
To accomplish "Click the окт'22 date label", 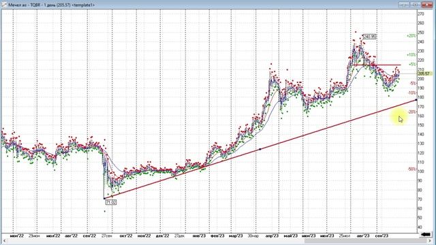I will [126, 235].
